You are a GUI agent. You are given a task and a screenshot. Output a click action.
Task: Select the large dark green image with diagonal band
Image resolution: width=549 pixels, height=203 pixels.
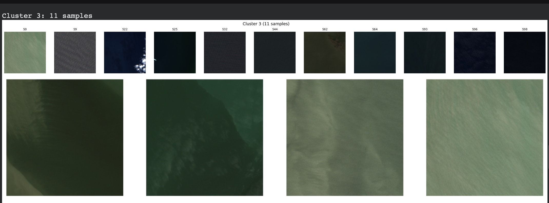point(204,138)
